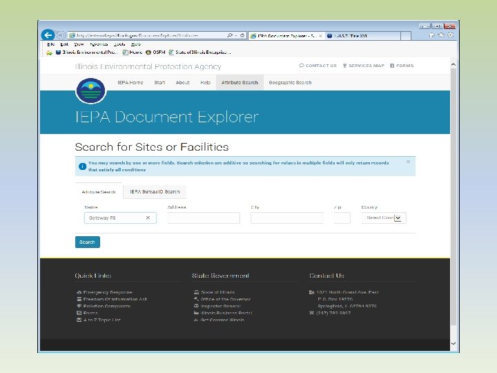Image resolution: width=497 pixels, height=373 pixels.
Task: Open the browser Help menu
Action: click(136, 44)
